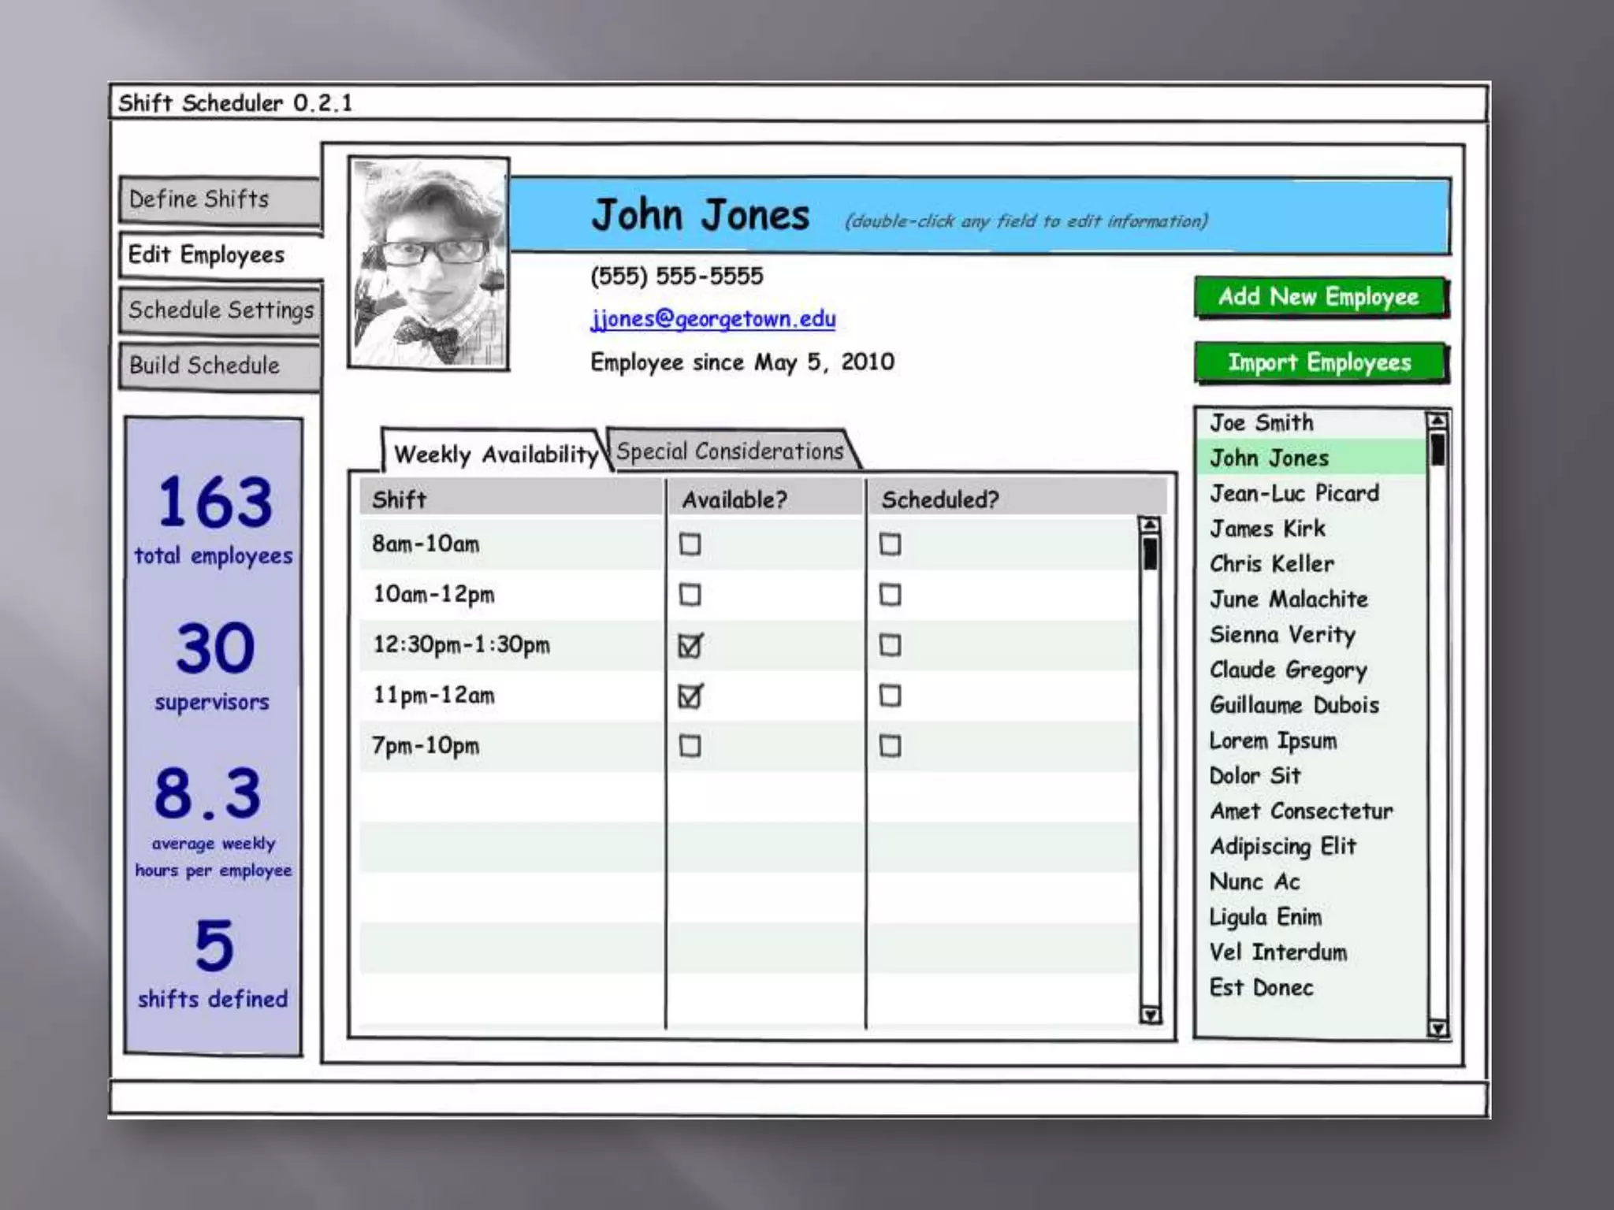
Task: Check Available for the 8am-10am shift
Action: 690,544
